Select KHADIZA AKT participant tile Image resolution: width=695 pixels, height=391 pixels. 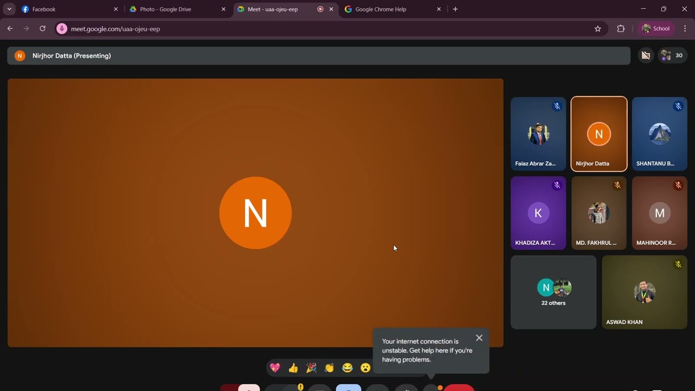point(538,213)
